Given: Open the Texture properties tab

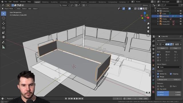Looking at the screenshot, I should pos(154,92).
